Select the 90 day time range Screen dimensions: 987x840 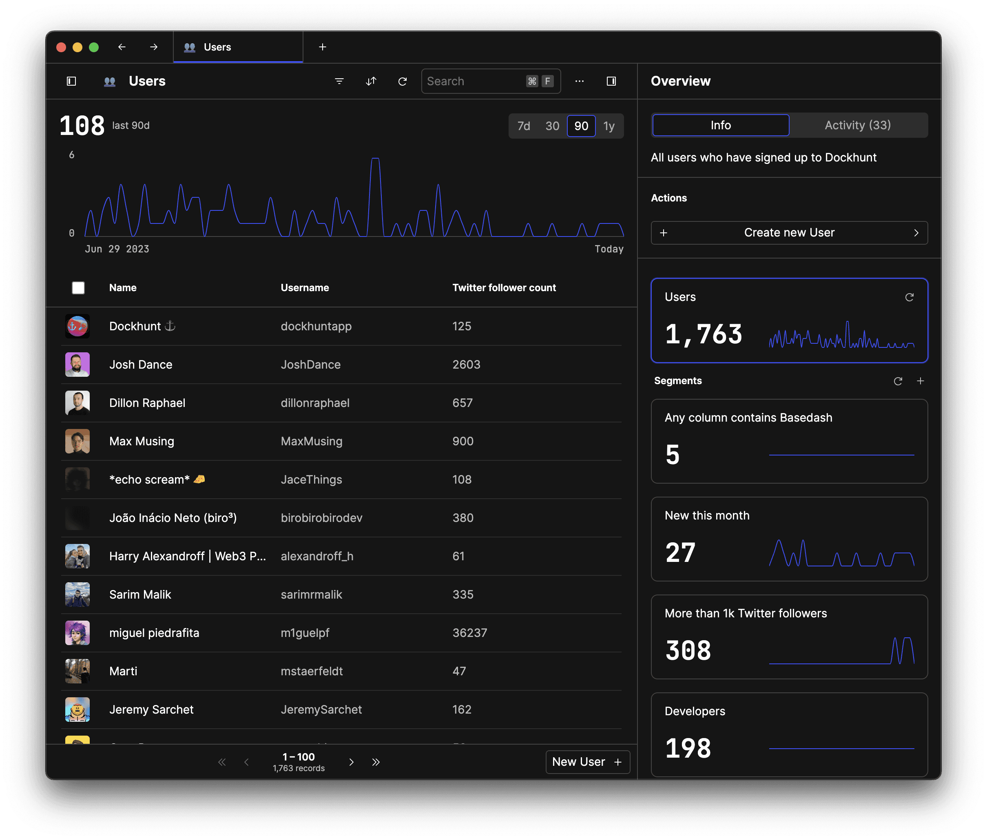tap(581, 126)
